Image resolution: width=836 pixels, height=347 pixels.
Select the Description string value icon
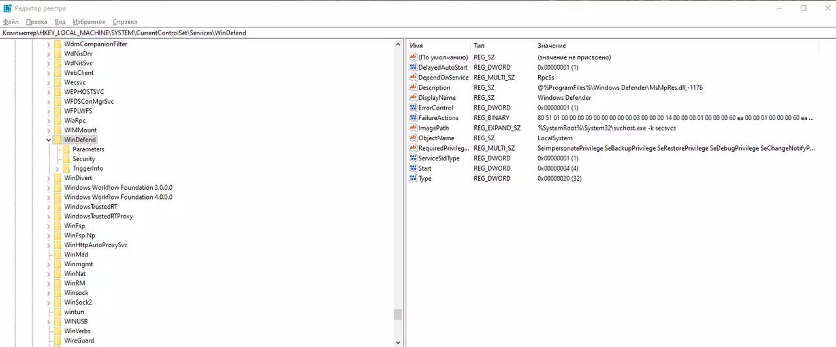point(413,87)
